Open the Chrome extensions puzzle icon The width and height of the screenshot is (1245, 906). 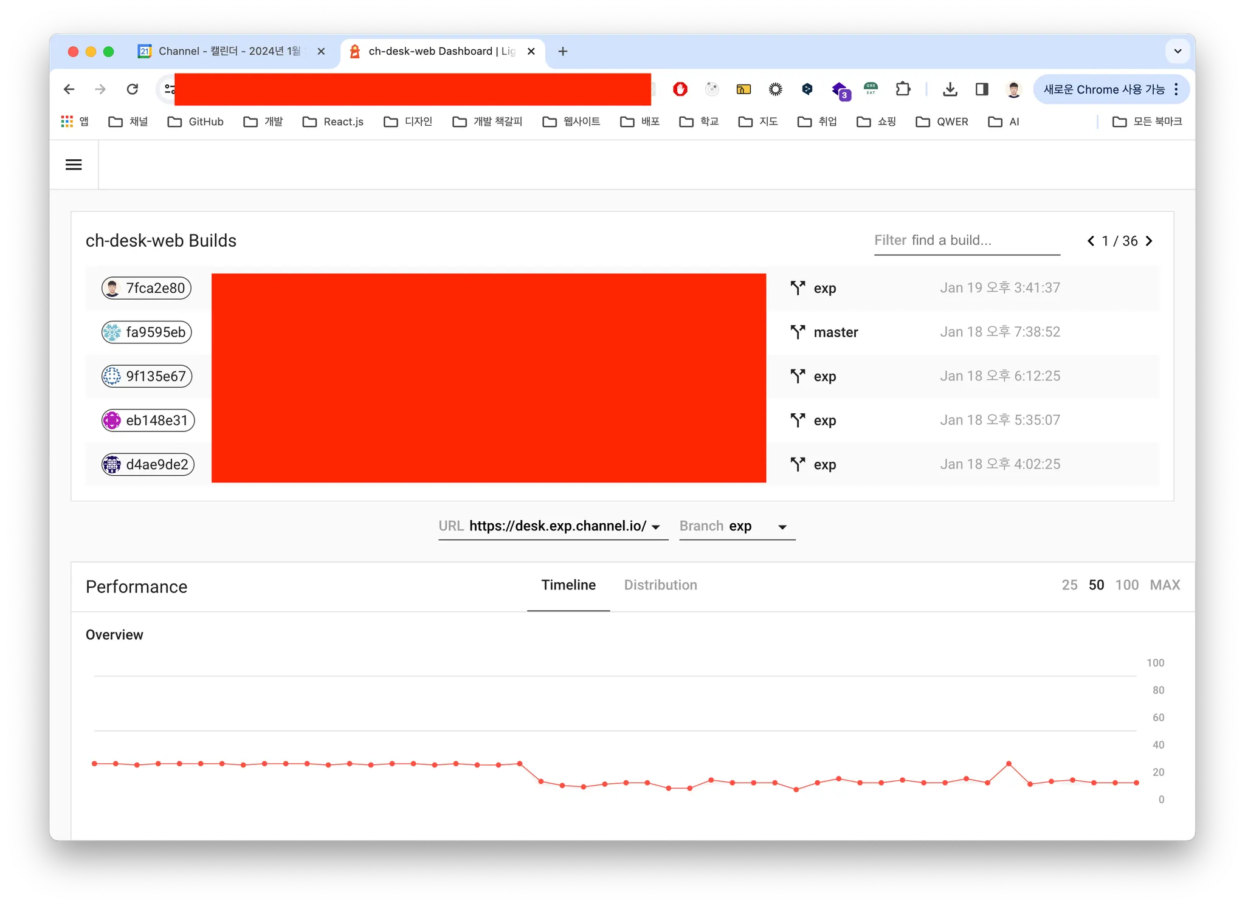click(903, 89)
